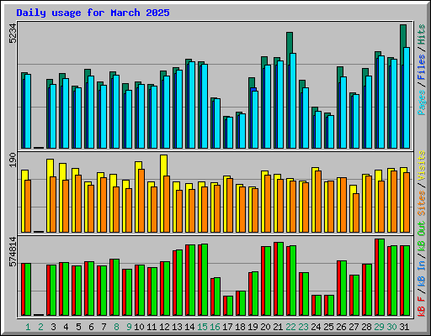Click day label 4 on the x-axis
The image size is (431, 336).
pyautogui.click(x=66, y=327)
